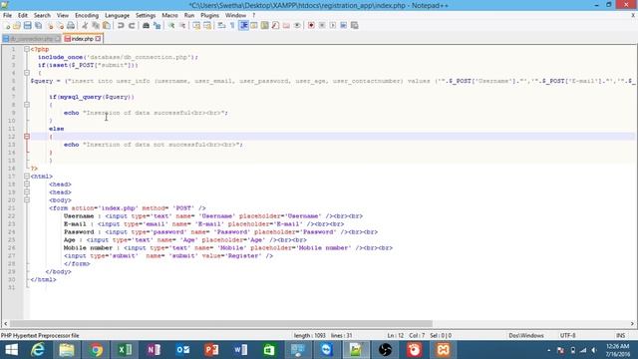Click the Print toolbar icon

(x=71, y=26)
